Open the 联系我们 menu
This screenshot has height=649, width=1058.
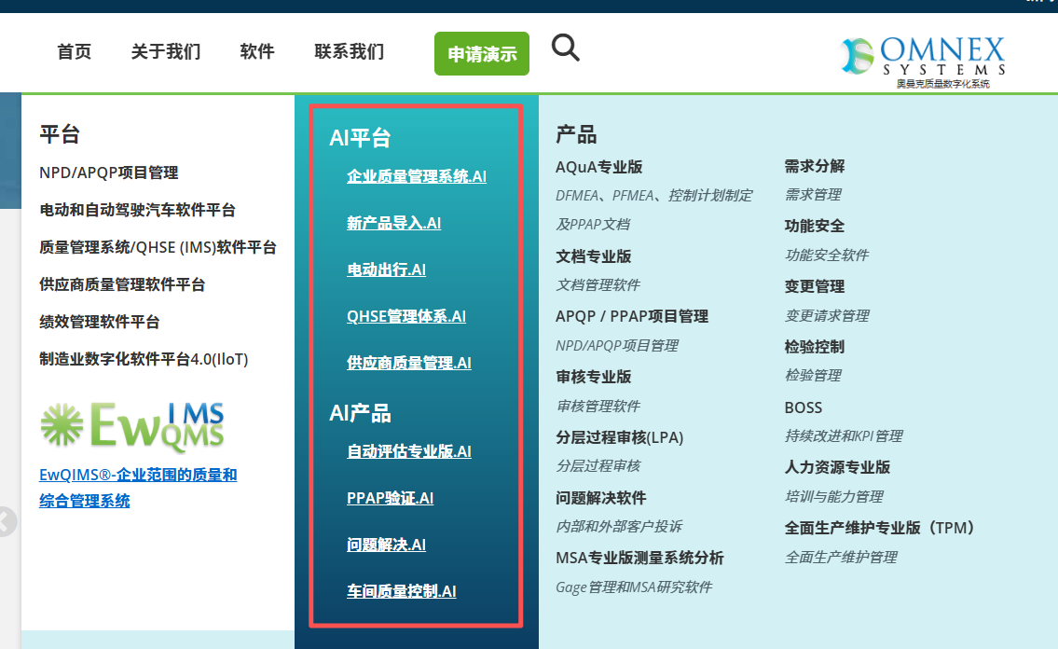(350, 52)
